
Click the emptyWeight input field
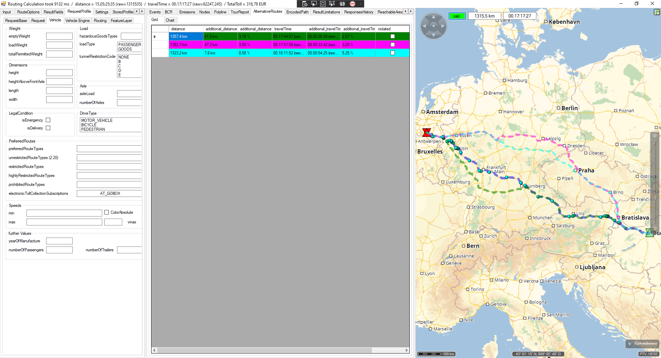(x=59, y=36)
